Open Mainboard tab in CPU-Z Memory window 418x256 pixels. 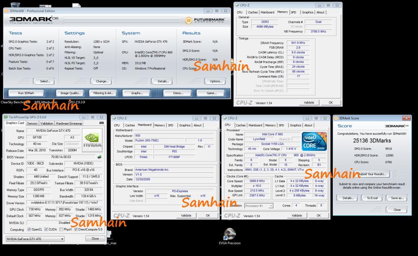[268, 12]
